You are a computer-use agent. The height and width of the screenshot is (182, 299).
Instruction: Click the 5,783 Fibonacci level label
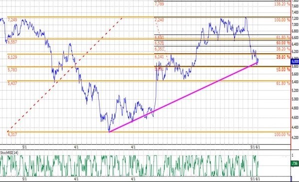coord(12,70)
